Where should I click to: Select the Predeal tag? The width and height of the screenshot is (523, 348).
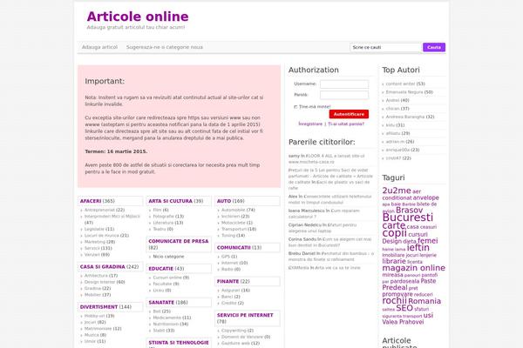(395, 288)
